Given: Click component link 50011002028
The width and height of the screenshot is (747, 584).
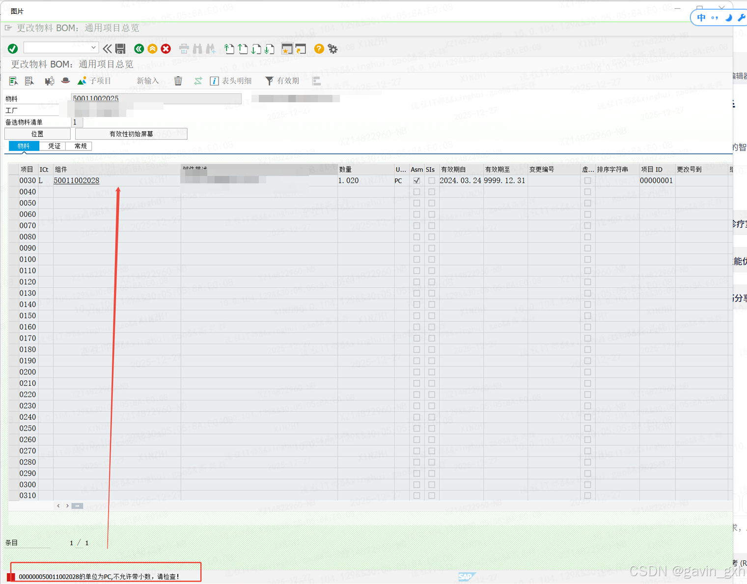Looking at the screenshot, I should (76, 180).
